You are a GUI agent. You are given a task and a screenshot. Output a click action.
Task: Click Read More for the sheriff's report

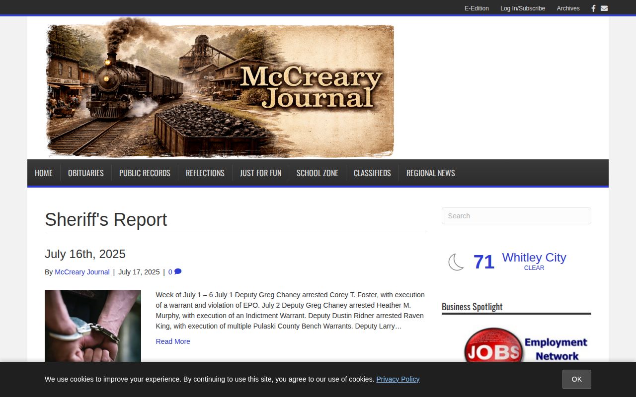tap(173, 341)
